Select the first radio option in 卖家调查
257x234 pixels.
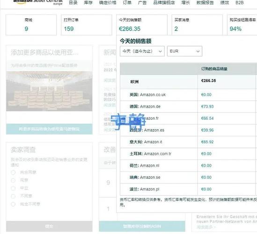pos(13,172)
